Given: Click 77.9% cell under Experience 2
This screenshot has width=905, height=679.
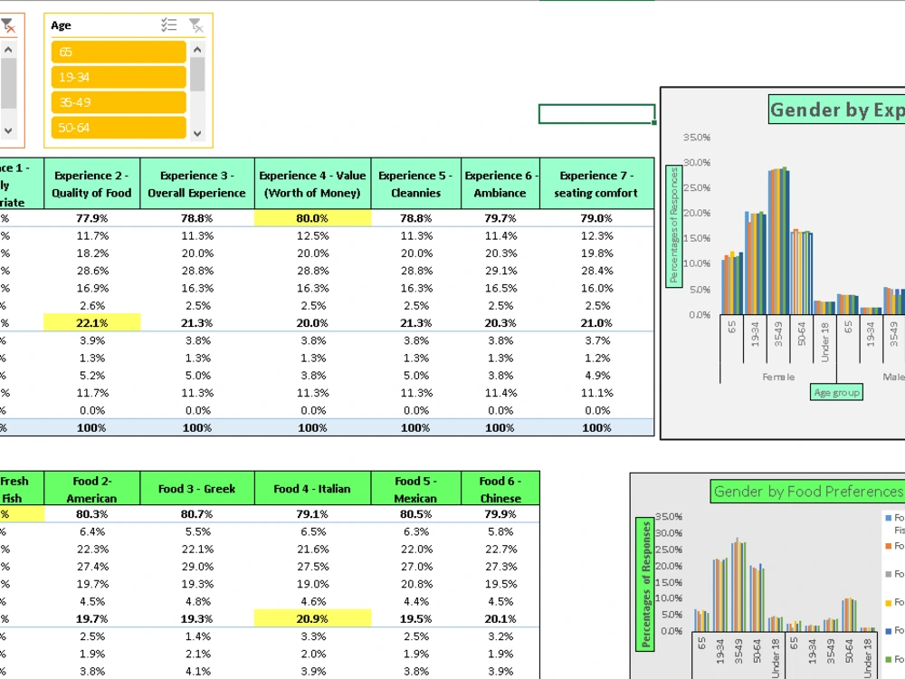Looking at the screenshot, I should point(91,218).
